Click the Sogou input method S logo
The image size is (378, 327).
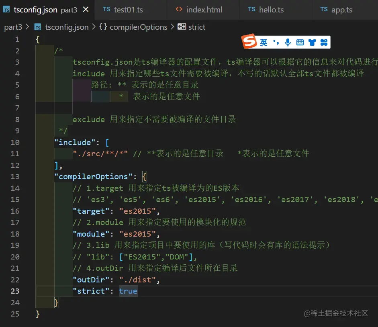[249, 41]
